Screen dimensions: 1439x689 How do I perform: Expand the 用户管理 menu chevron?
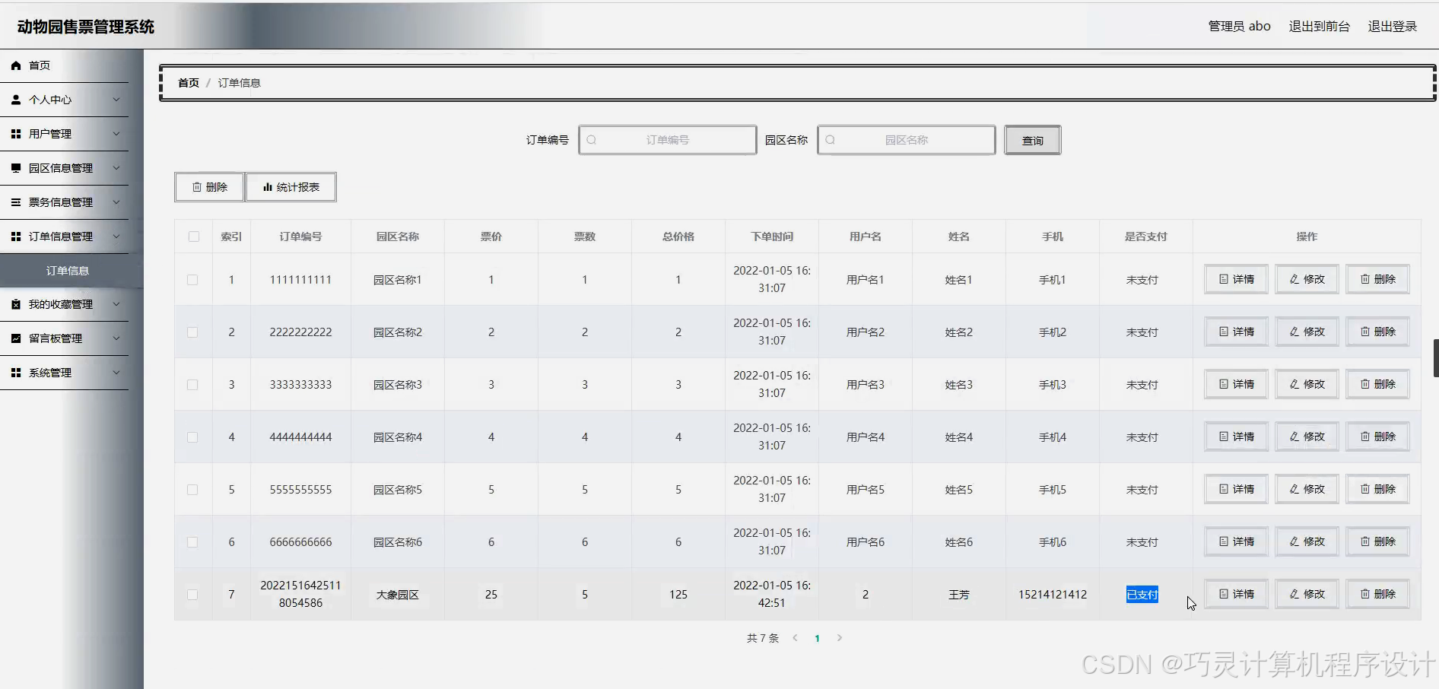point(116,134)
